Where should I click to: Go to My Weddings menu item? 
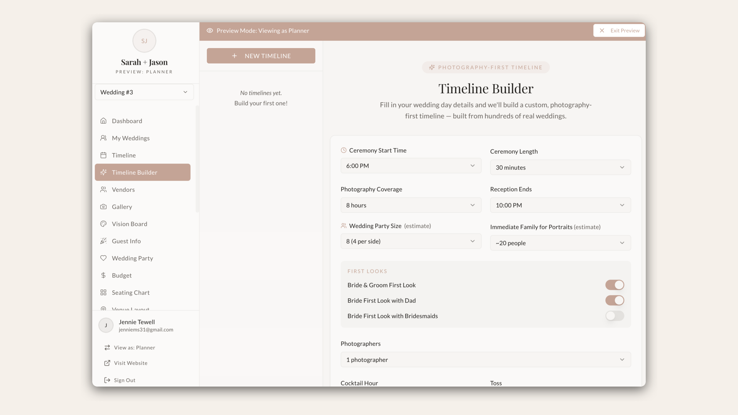tap(143, 138)
